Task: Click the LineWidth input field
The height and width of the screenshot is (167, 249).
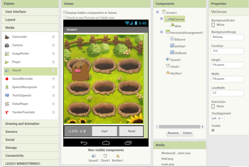Action: 227,93
